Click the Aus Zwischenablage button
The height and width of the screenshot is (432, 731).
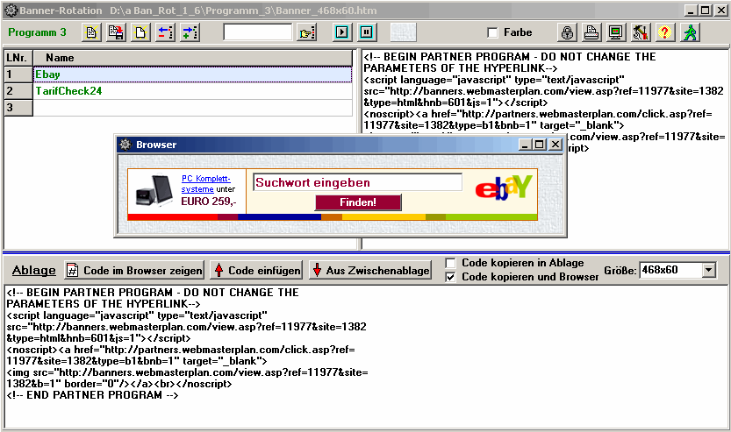(370, 271)
